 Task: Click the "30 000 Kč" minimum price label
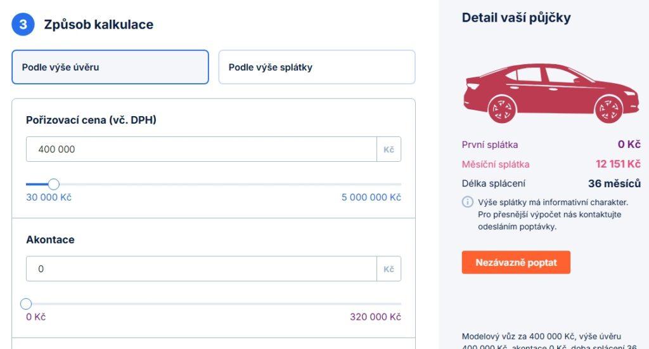tap(49, 197)
